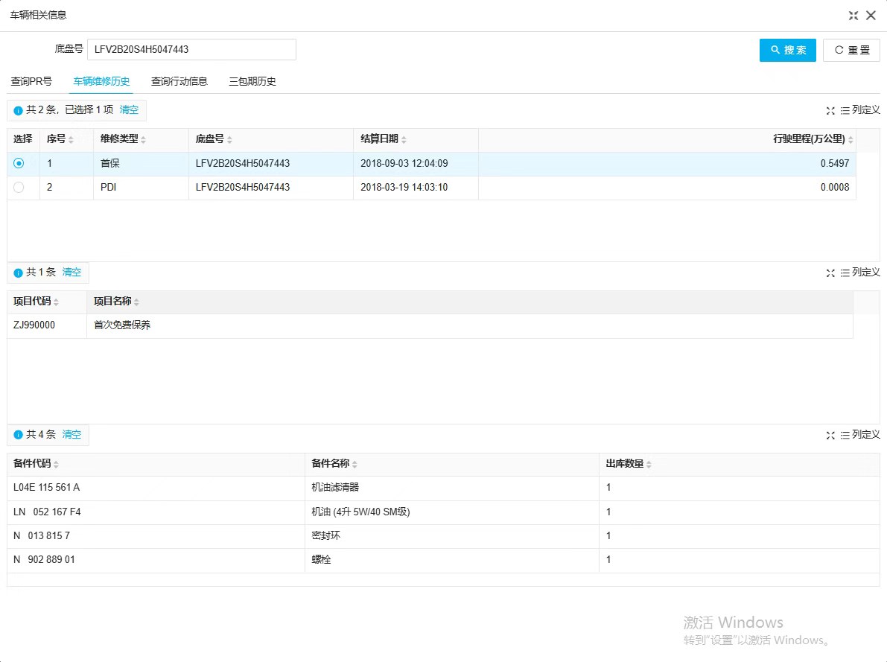Sort by 项目名称 column
The width and height of the screenshot is (887, 662).
point(136,302)
